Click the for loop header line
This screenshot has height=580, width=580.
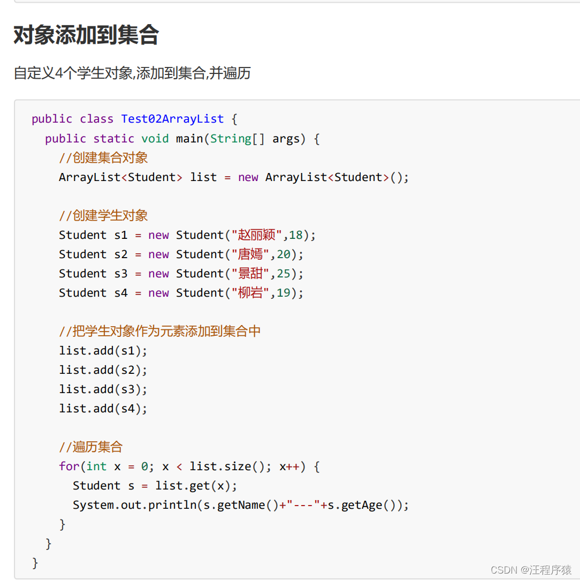[x=189, y=466]
